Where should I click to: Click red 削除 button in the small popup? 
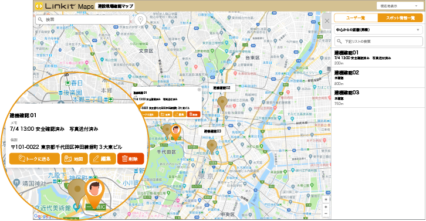(x=194, y=114)
